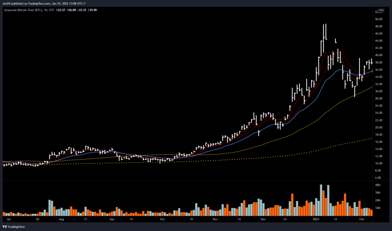Click the closing price value C25.90
392x231 pixels.
click(x=92, y=10)
